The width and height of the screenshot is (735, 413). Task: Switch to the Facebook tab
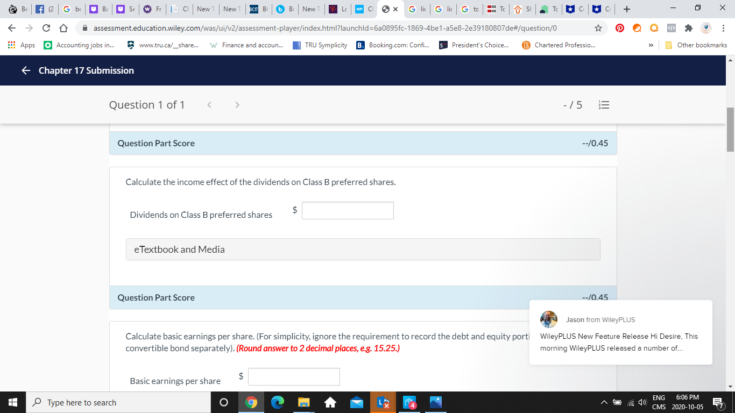[x=45, y=9]
